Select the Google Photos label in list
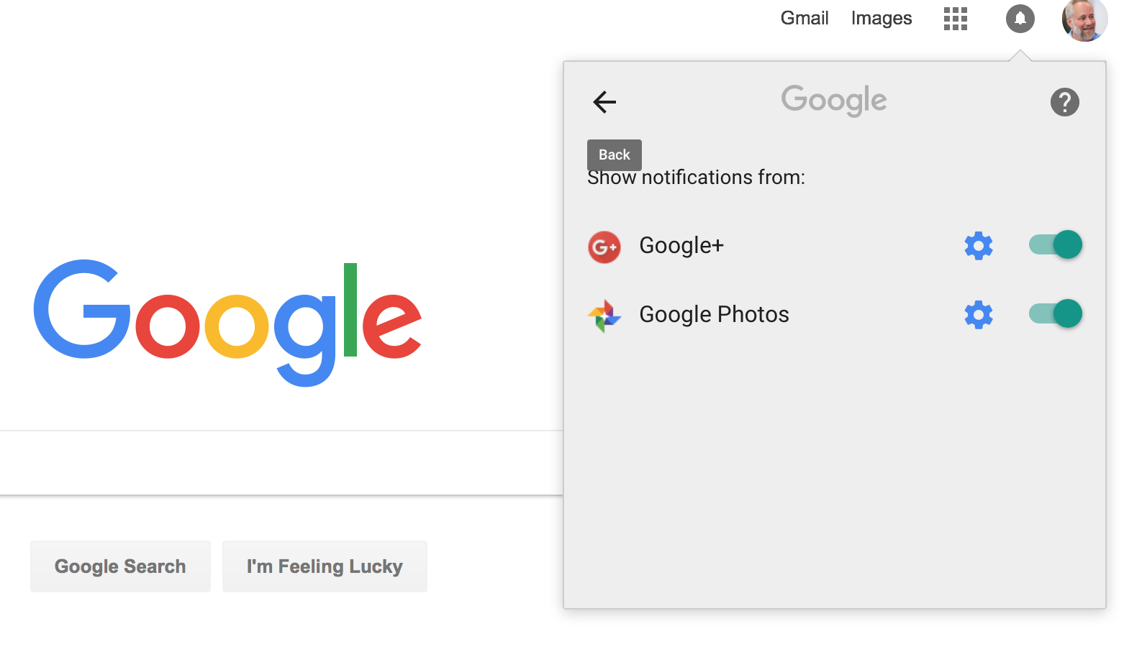1124x657 pixels. (x=714, y=315)
